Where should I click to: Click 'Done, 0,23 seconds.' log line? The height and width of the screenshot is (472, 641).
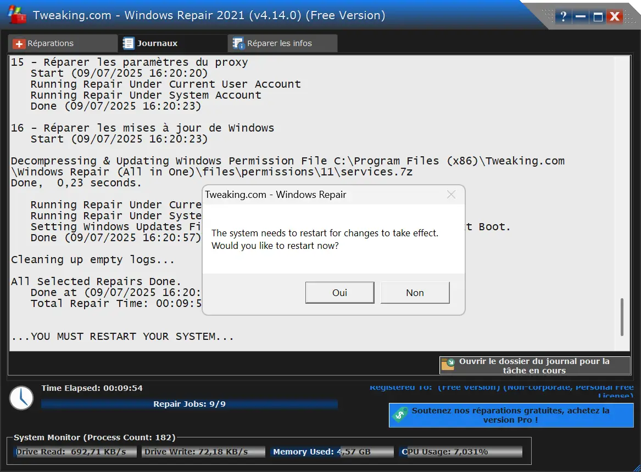click(76, 183)
